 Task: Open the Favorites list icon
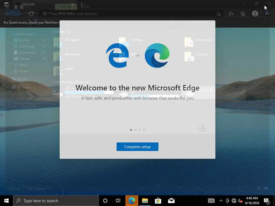coord(231,14)
